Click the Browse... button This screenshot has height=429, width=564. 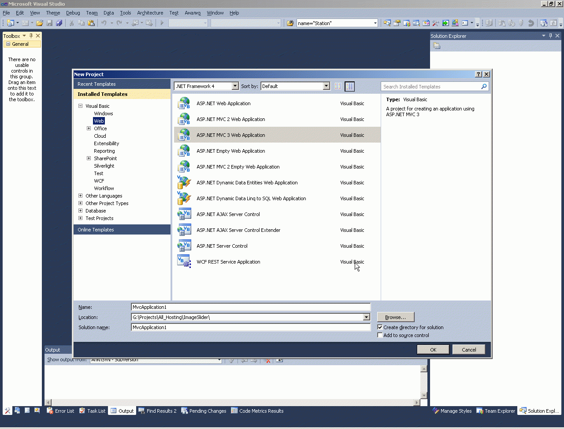pos(396,317)
